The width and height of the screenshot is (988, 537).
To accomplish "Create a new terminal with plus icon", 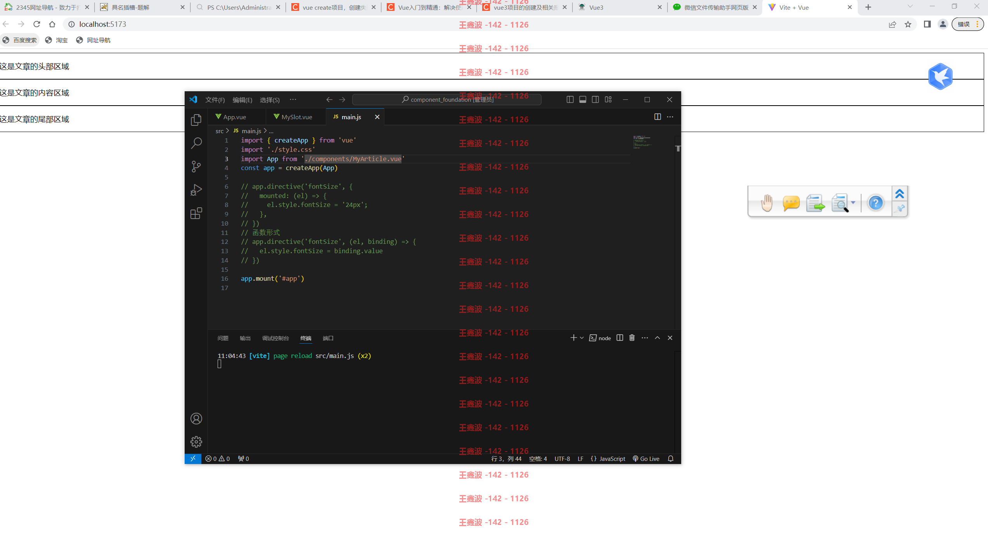I will (x=573, y=338).
